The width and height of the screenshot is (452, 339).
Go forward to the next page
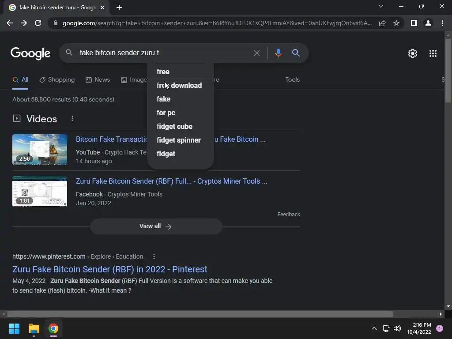pyautogui.click(x=24, y=23)
